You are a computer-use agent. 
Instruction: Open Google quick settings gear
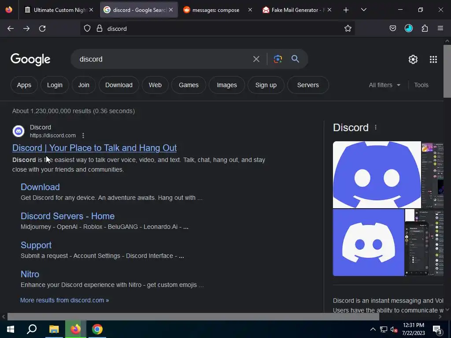(x=413, y=59)
